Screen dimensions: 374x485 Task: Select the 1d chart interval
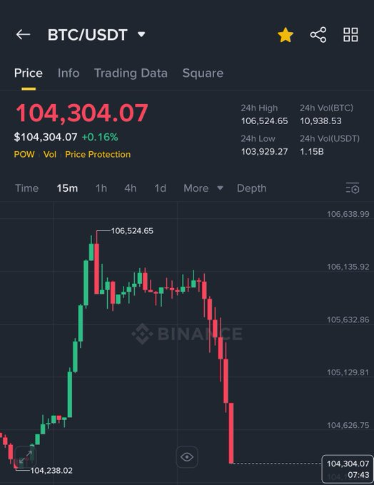[x=160, y=188]
